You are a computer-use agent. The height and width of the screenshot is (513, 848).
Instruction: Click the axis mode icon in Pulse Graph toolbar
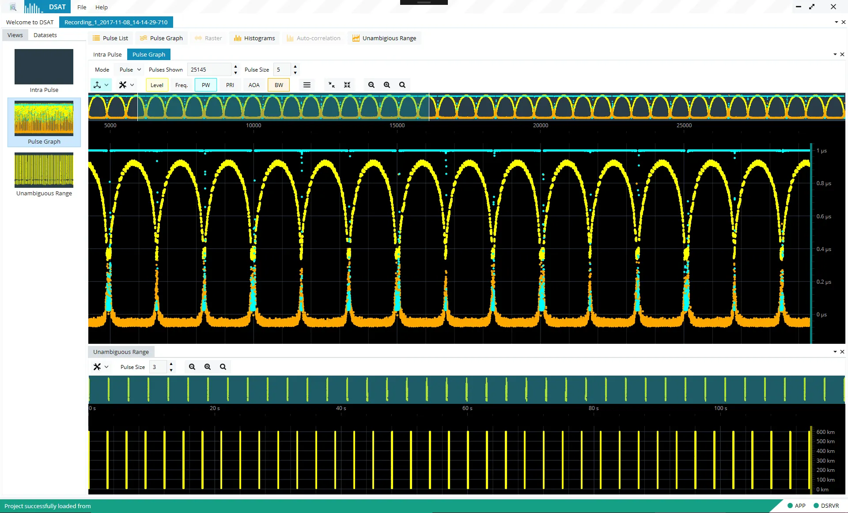pos(97,85)
